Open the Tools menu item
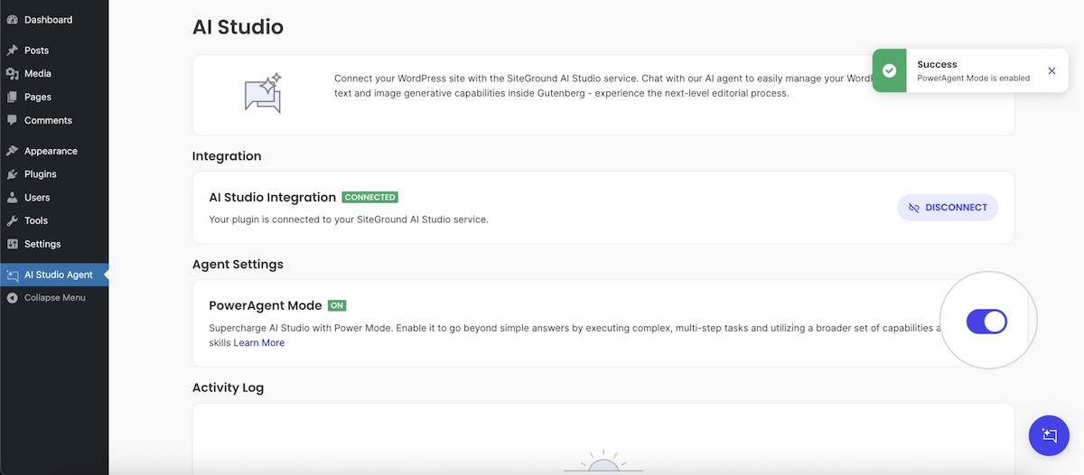The image size is (1084, 475). click(54, 220)
